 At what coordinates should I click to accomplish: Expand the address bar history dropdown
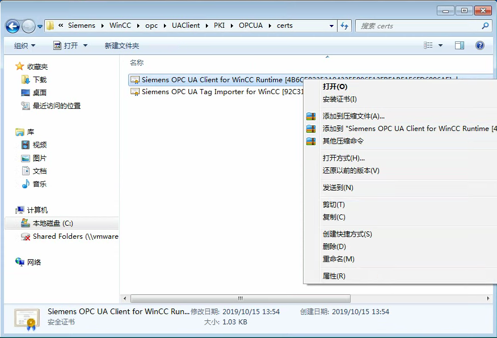(x=332, y=26)
